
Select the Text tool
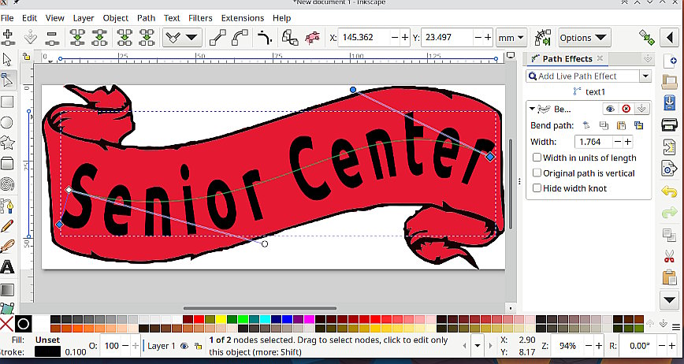pos(7,267)
